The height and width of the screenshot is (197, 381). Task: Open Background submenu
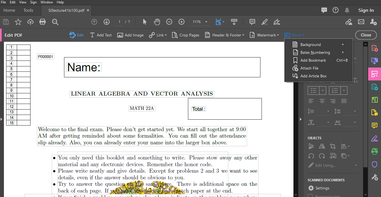click(319, 45)
